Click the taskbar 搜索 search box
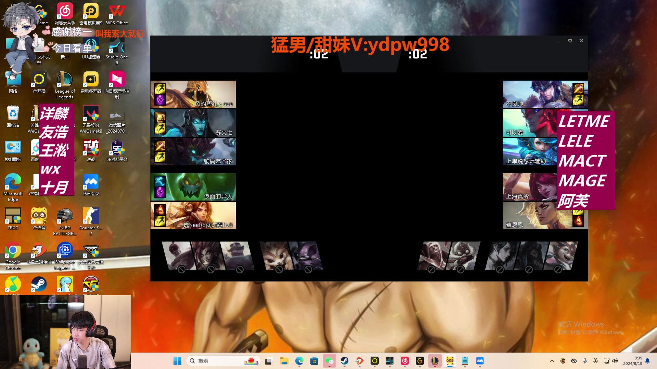 coord(223,361)
